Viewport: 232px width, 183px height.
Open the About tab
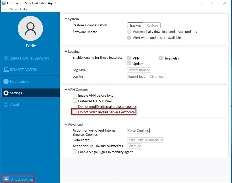point(30,104)
